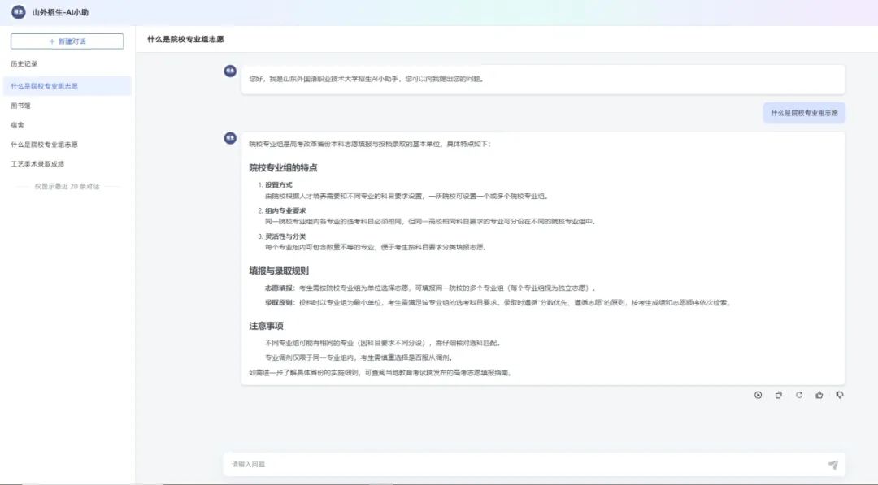Viewport: 878px width, 485px height.
Task: Click the 请输入问题 question input field
Action: pos(520,465)
